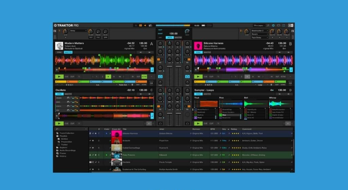
Task: Select the Polar Polemic track cover art
Action: coord(117,155)
